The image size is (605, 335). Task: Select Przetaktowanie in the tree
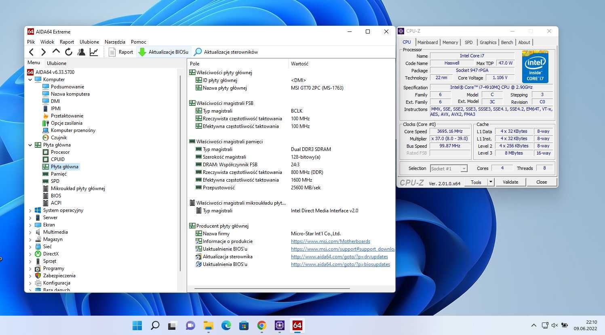coord(67,115)
